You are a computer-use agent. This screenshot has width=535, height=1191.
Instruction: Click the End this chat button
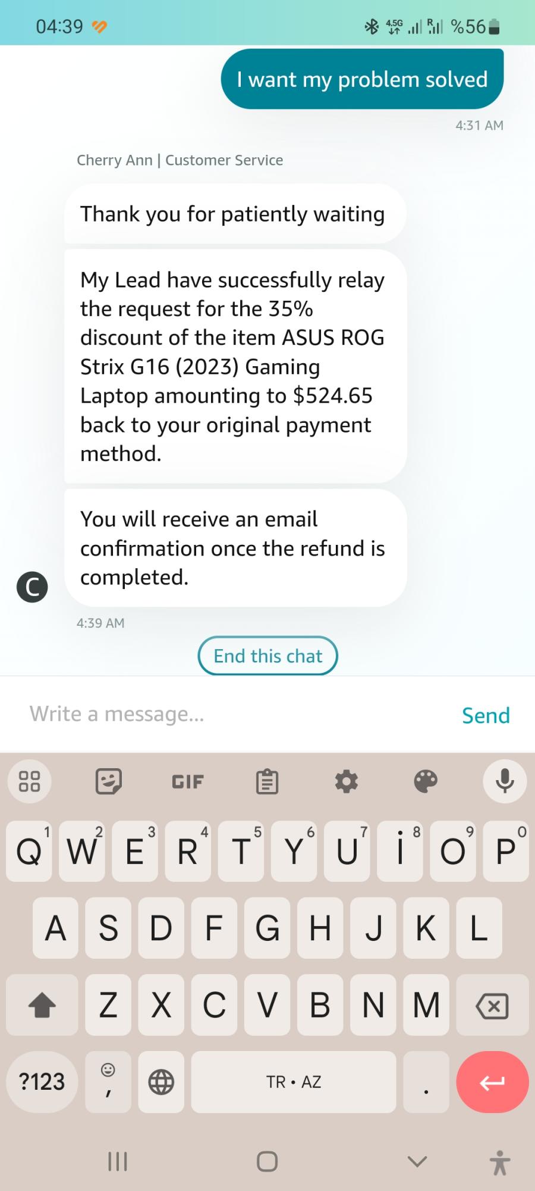pos(267,656)
